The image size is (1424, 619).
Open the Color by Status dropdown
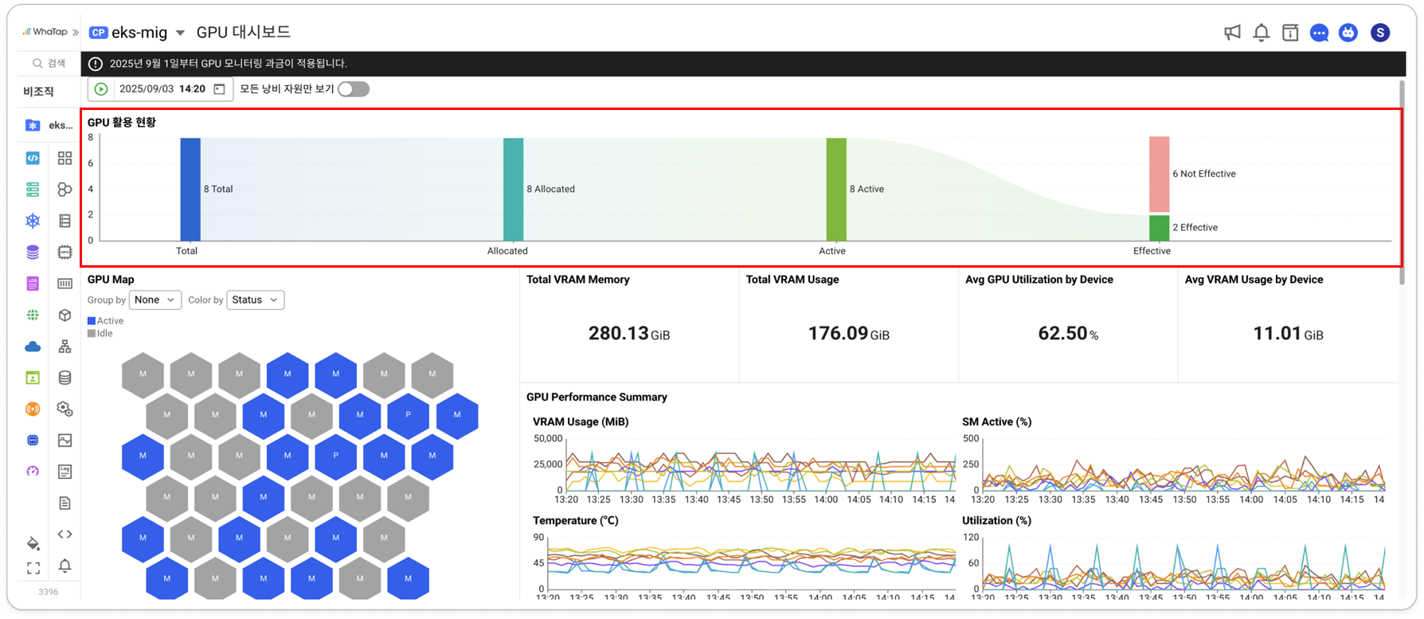pos(255,300)
